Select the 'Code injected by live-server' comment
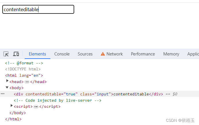 (x=58, y=100)
